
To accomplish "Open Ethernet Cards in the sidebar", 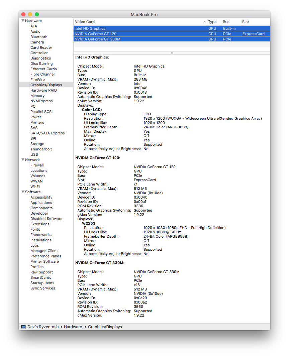I will pos(43,69).
